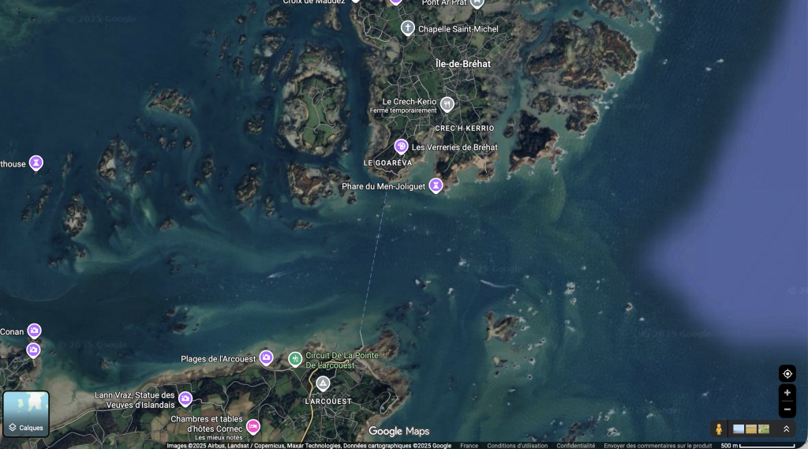The width and height of the screenshot is (808, 449).
Task: Open the Conditions d'utilisation link
Action: [517, 445]
